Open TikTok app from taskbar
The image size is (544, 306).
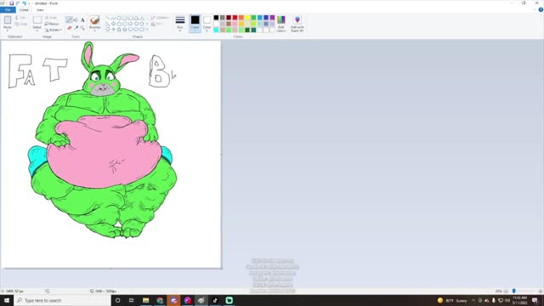click(215, 300)
